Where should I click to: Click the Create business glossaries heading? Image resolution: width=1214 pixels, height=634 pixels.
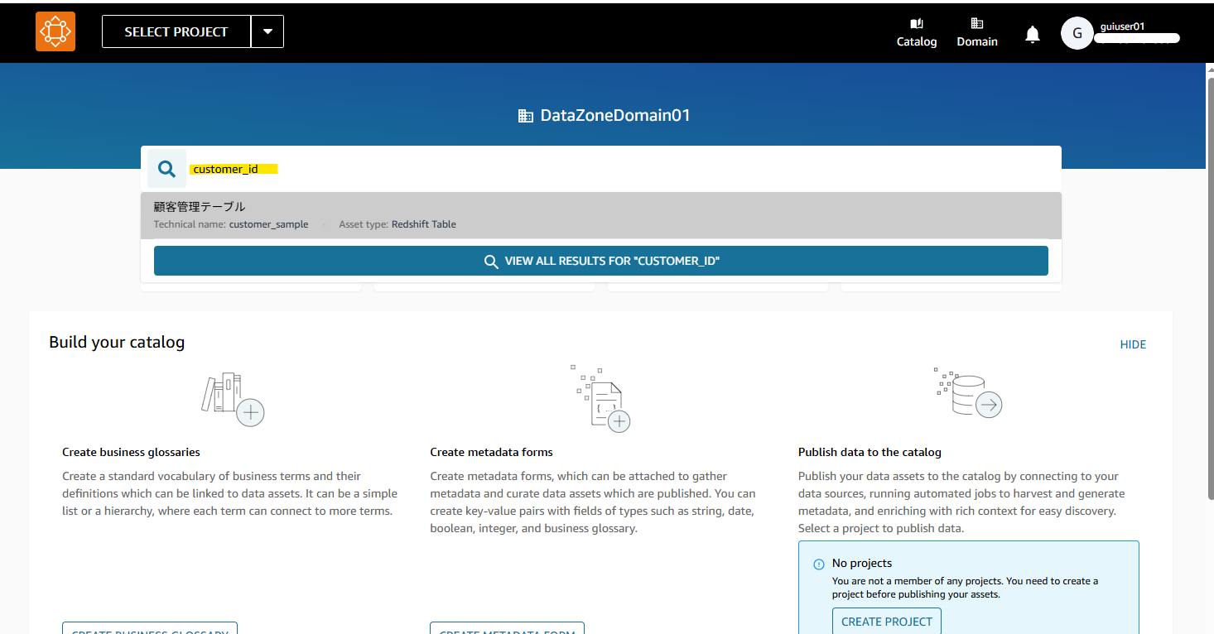coord(131,452)
